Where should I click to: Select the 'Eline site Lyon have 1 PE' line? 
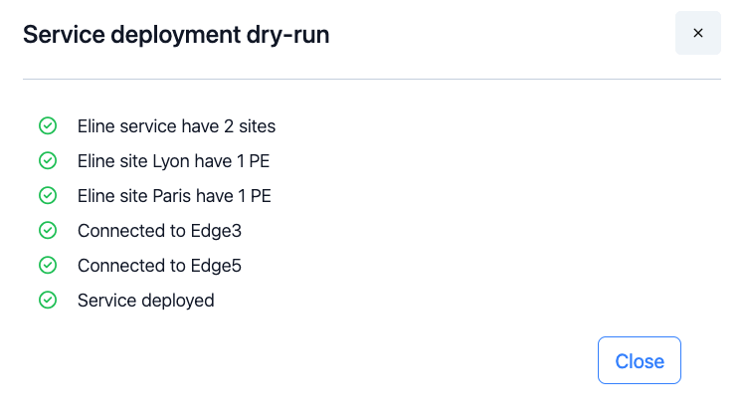tap(173, 161)
